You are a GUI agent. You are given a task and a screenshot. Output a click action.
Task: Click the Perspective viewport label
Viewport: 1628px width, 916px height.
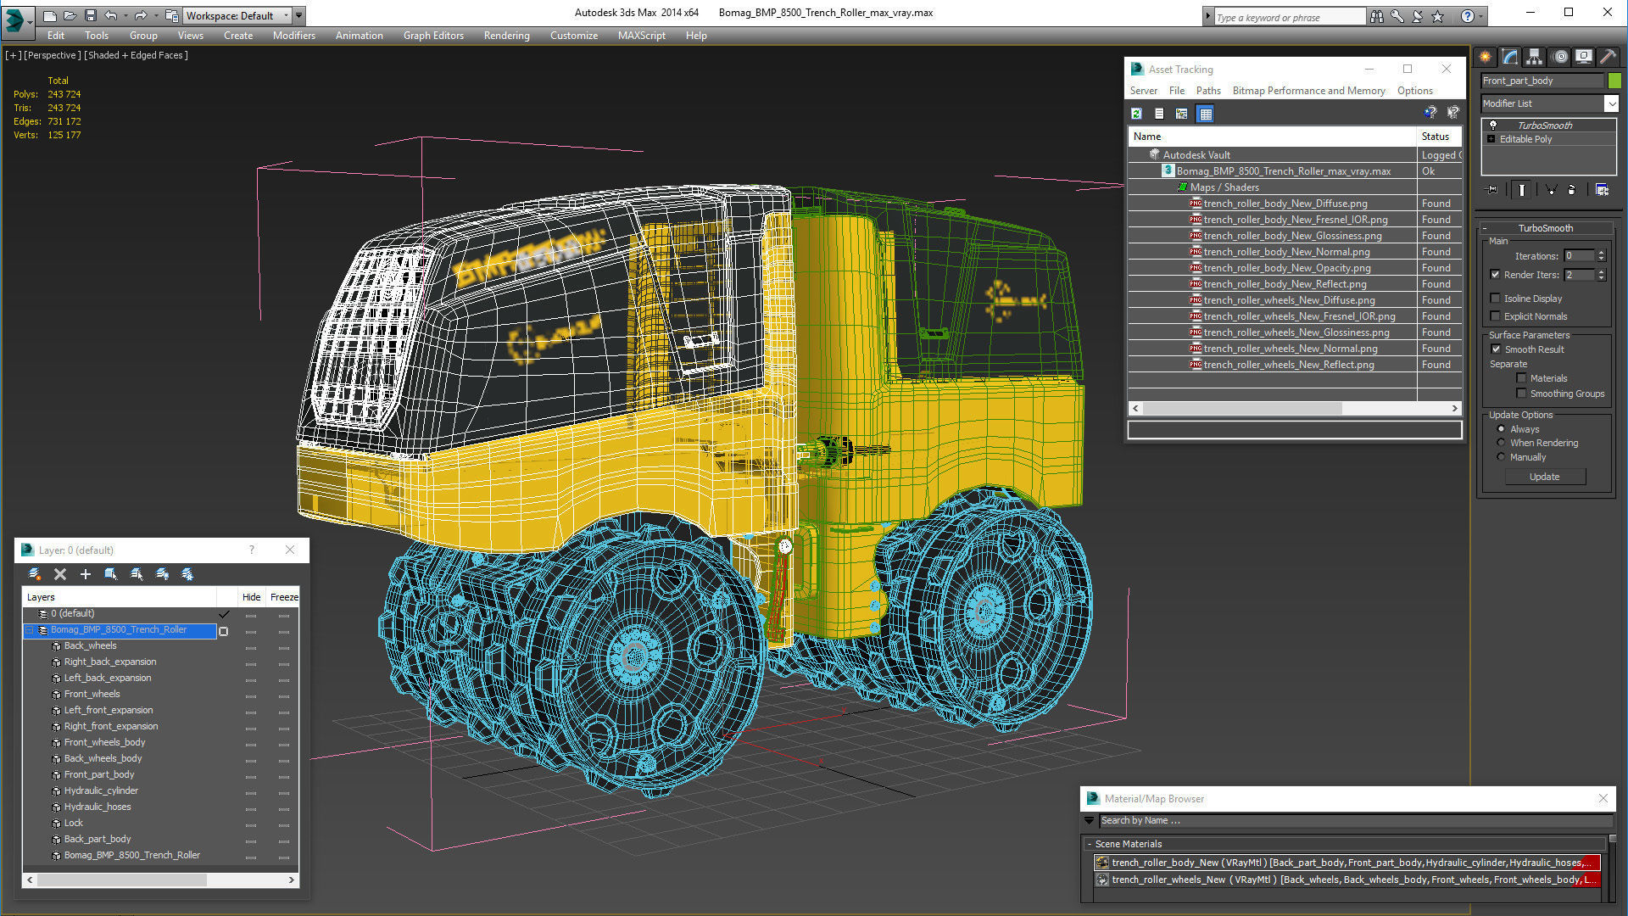(53, 55)
